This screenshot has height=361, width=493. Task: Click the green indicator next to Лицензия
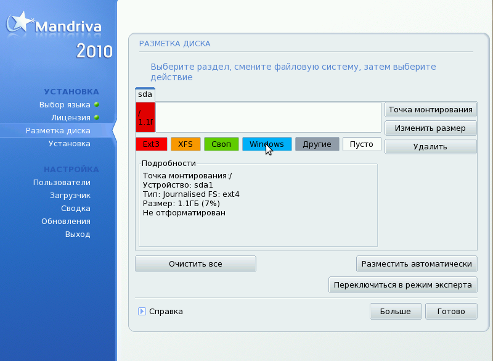coord(97,117)
